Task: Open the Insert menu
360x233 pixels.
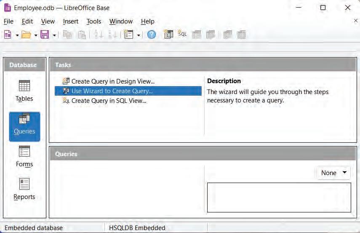Action: [x=71, y=21]
